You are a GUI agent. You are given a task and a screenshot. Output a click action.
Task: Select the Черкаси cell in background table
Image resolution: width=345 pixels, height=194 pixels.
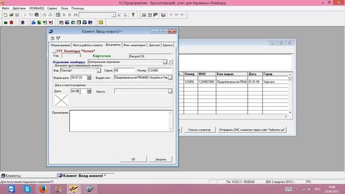tap(275, 82)
